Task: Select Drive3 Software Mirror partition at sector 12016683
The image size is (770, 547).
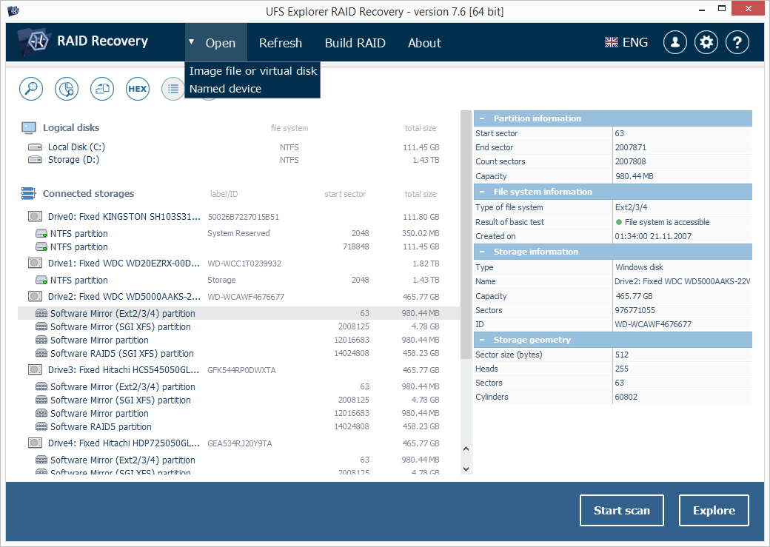Action: point(238,413)
